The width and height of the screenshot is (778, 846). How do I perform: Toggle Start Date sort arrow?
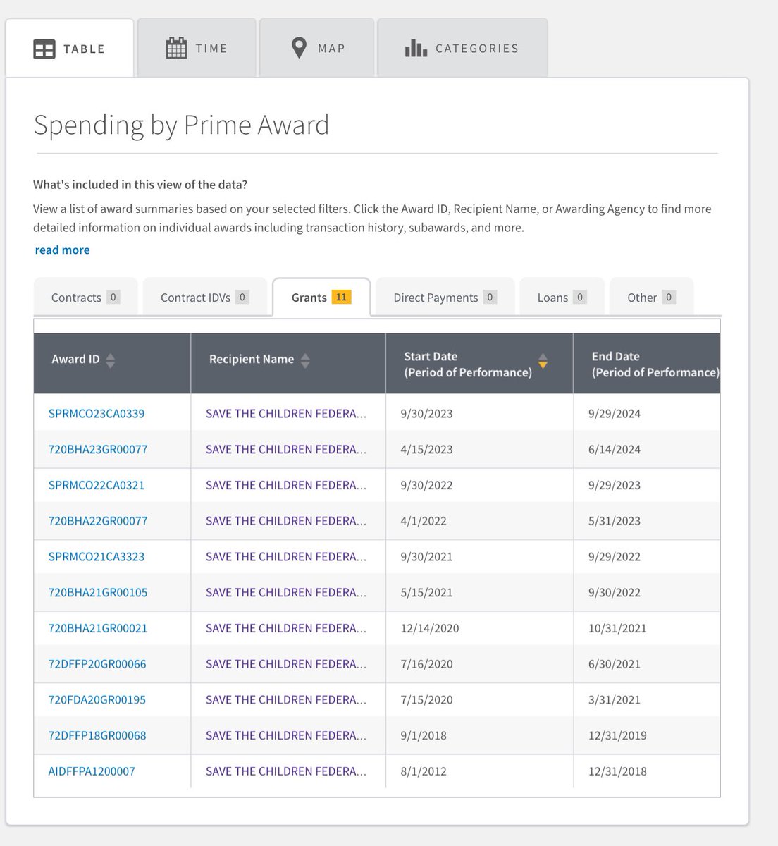point(543,361)
